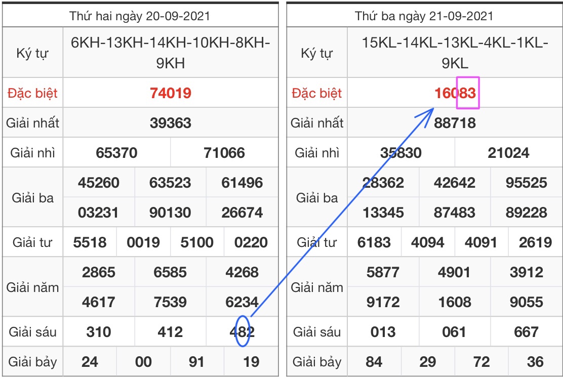The image size is (563, 379).
Task: Click the Ký tự code 6KH-13KH-14KH-10KH-8KH-9KH
Action: (x=171, y=53)
